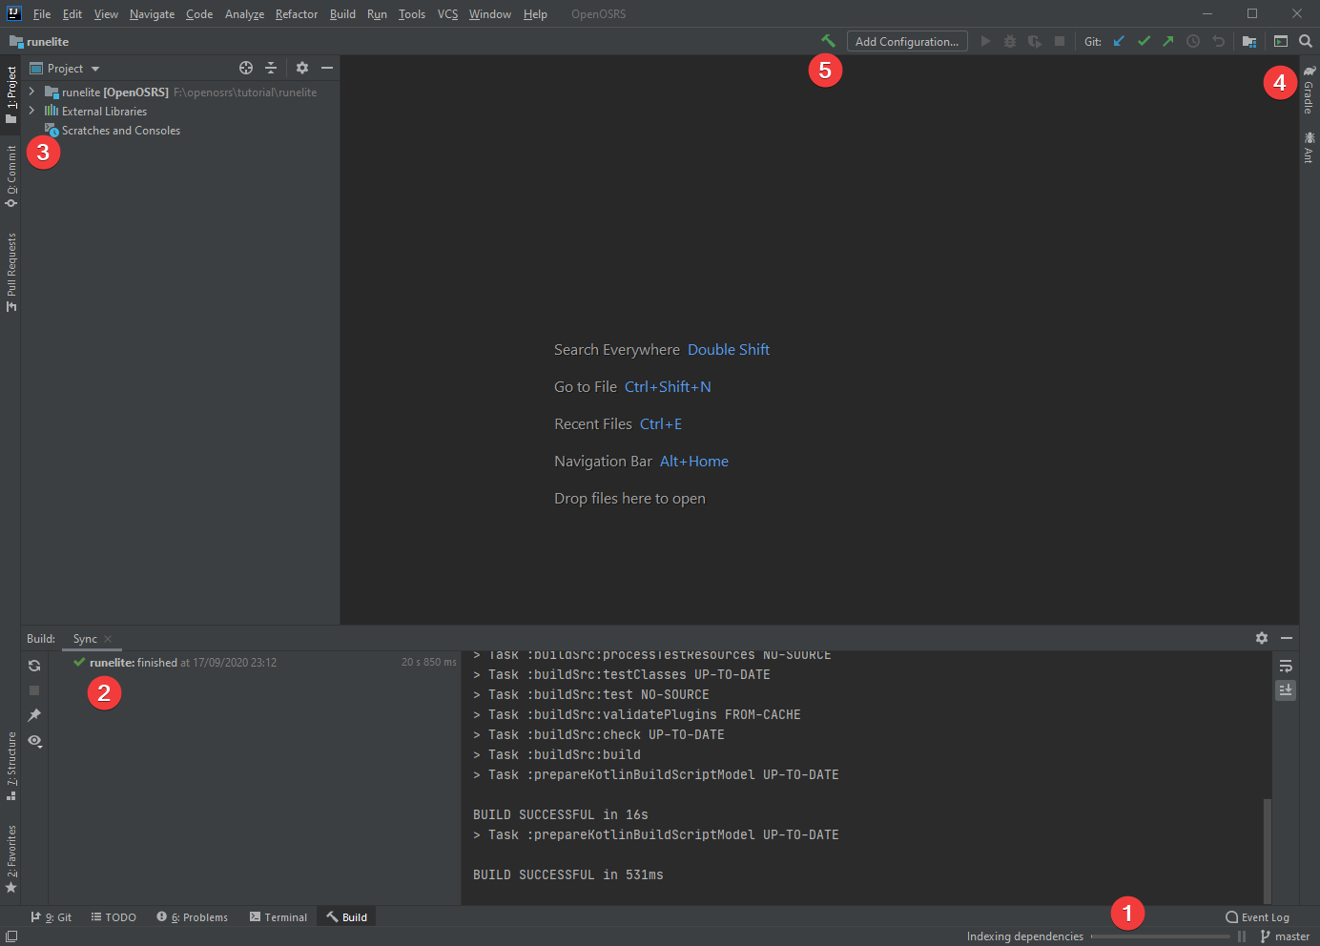Open the Event Log
This screenshot has width=1320, height=946.
(x=1257, y=917)
